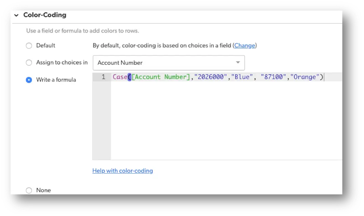Click the Color-Coding section heading
364x216 pixels.
click(45, 15)
